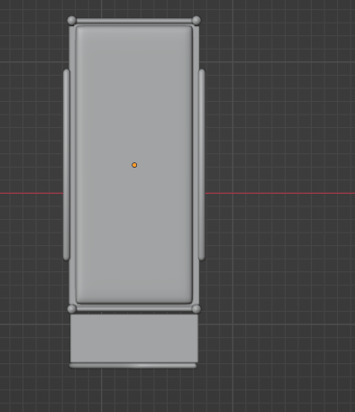This screenshot has height=412, width=355.
Task: Click the orange object origin dot
Action: (134, 165)
